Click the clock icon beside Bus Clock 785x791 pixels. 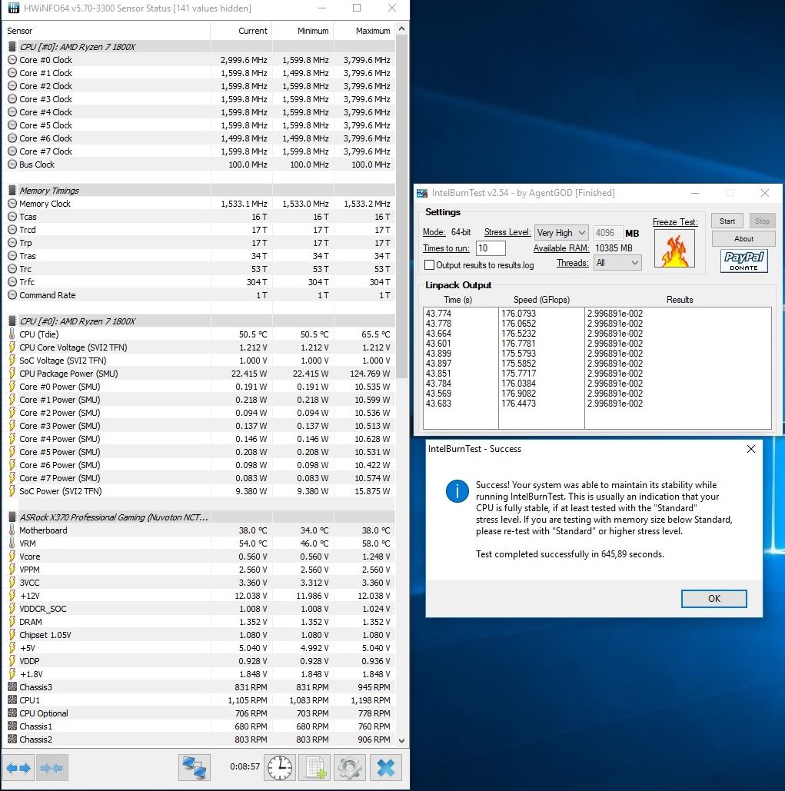pos(12,164)
